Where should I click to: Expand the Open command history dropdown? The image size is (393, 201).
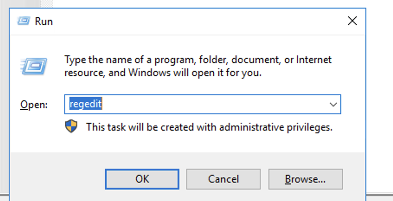click(333, 104)
